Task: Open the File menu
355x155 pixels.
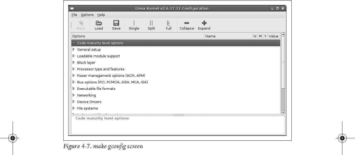Action: [x=74, y=15]
